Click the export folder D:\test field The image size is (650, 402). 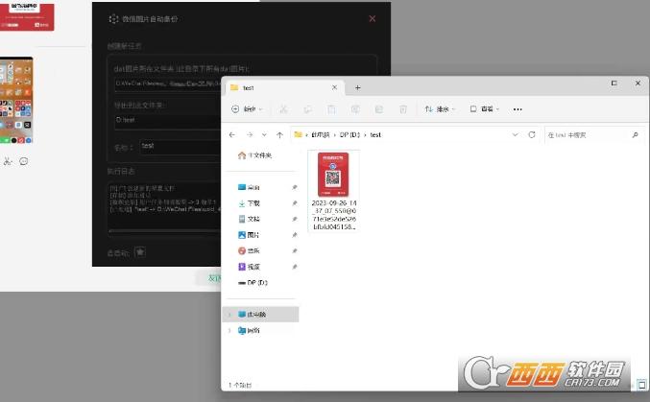167,120
